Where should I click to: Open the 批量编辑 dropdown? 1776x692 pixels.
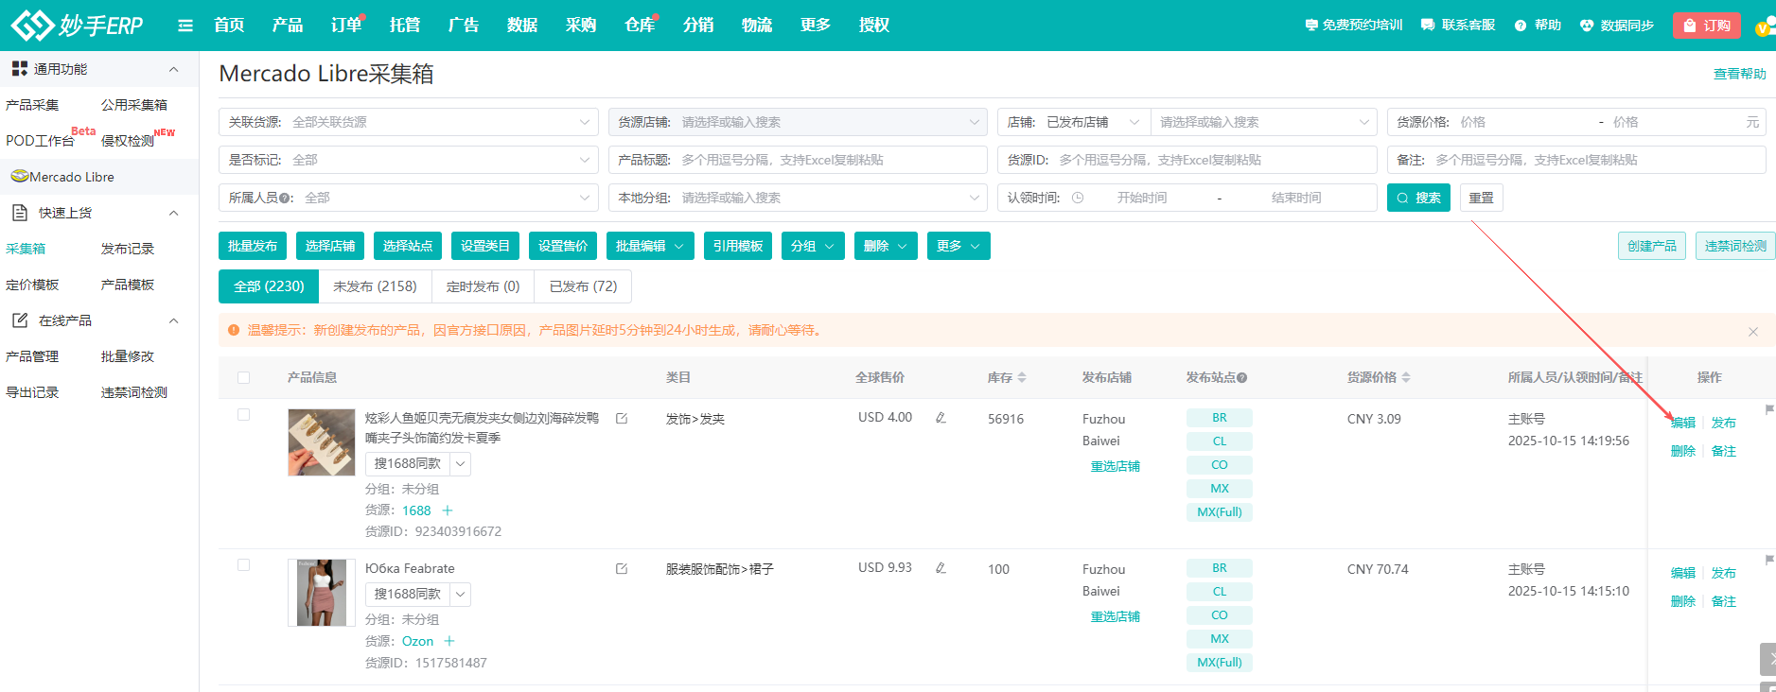pos(649,246)
